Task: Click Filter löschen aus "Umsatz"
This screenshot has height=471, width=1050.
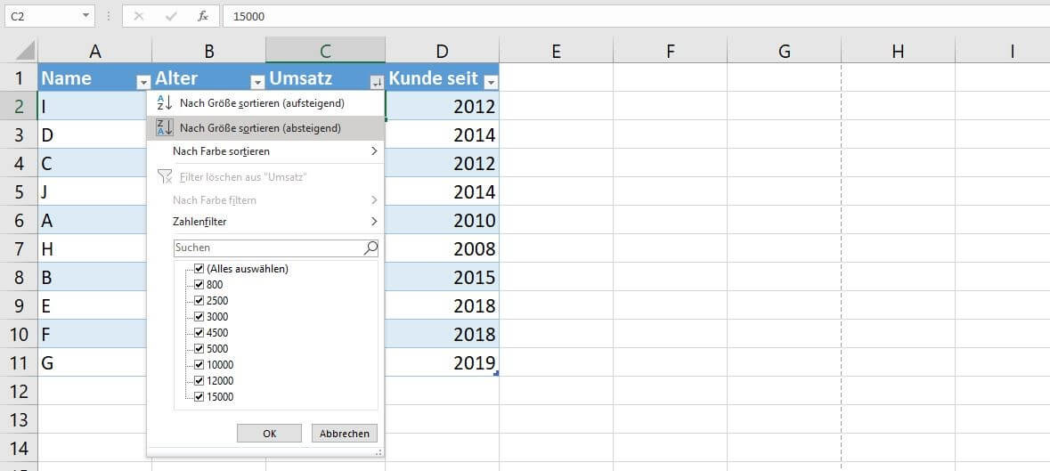Action: [x=266, y=176]
